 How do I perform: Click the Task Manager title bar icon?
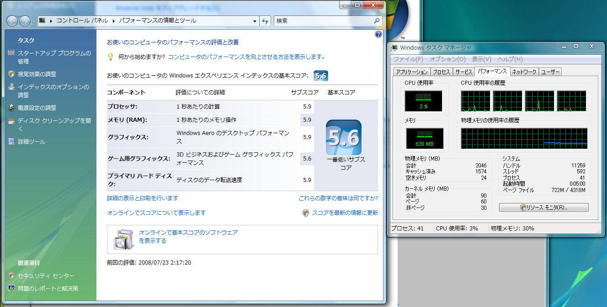394,47
